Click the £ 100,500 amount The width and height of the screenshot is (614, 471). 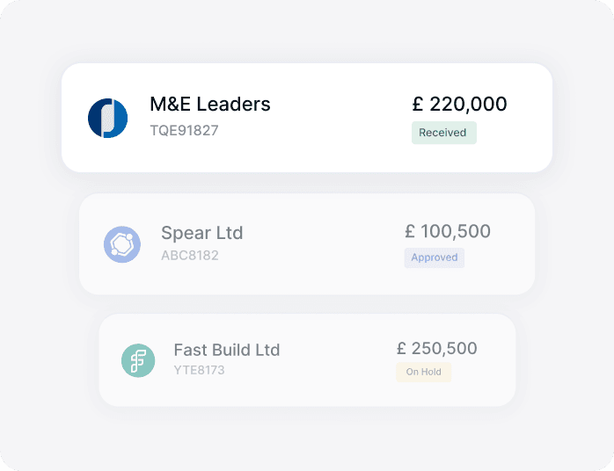pos(448,232)
